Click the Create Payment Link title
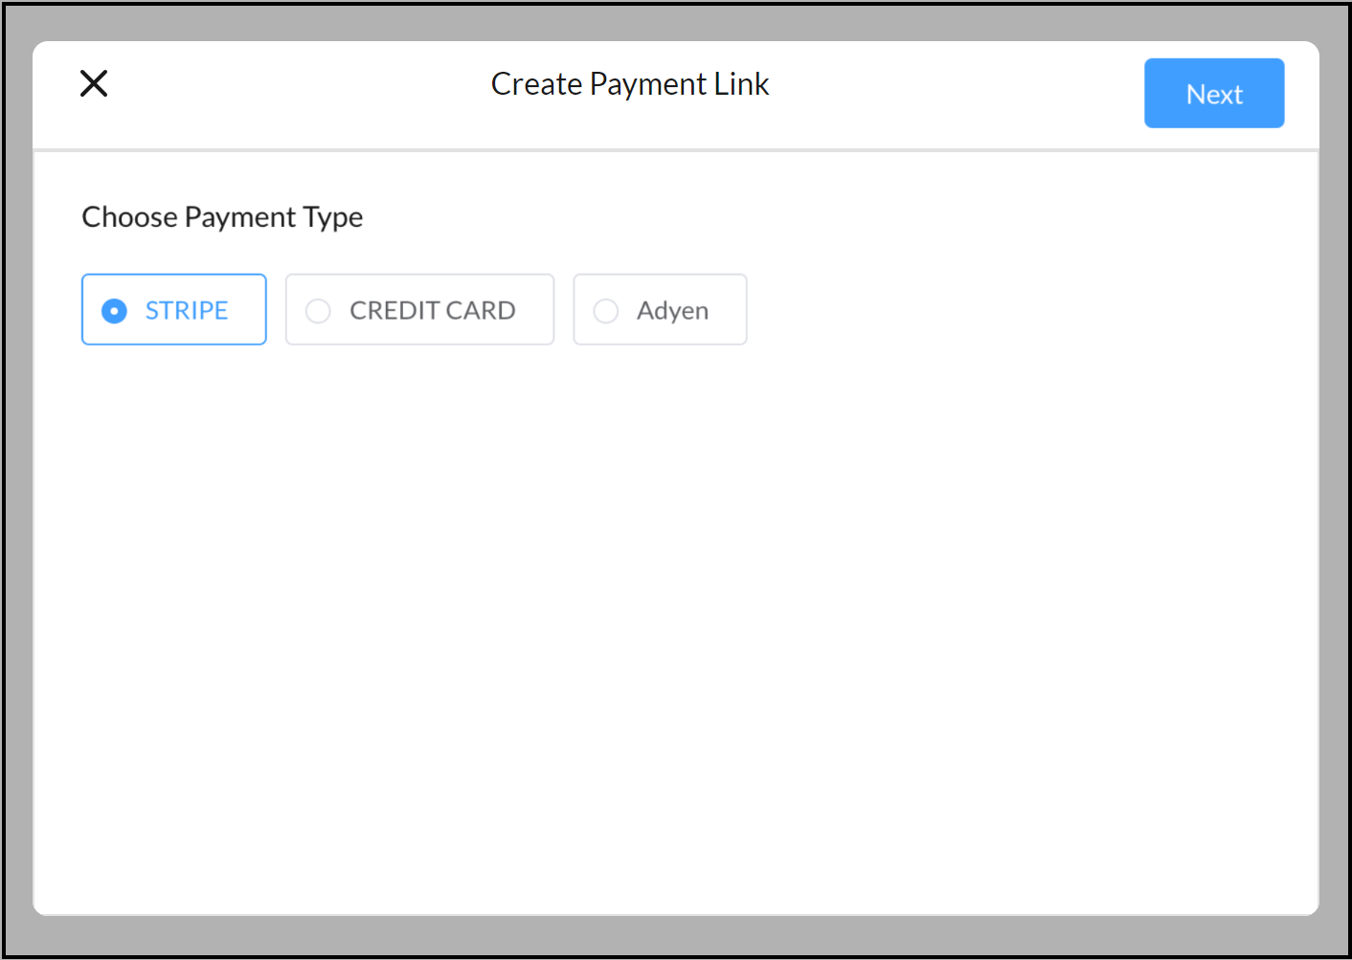Viewport: 1352px width, 960px height. [630, 83]
